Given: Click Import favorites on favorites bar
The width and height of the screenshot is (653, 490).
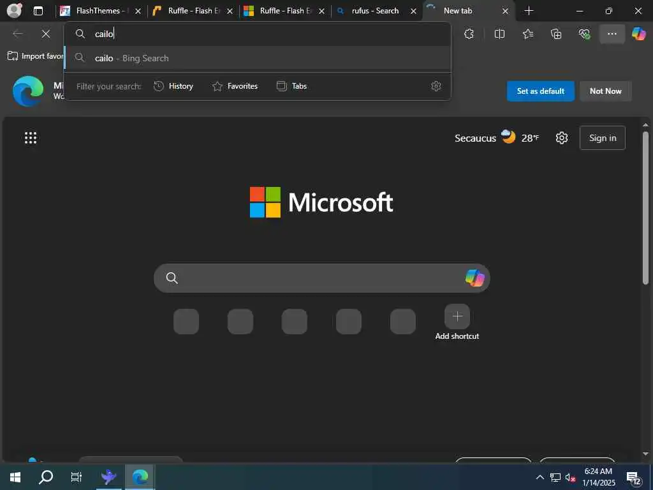Looking at the screenshot, I should 36,56.
